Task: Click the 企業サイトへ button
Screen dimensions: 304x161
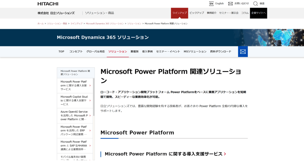Action: (259, 13)
